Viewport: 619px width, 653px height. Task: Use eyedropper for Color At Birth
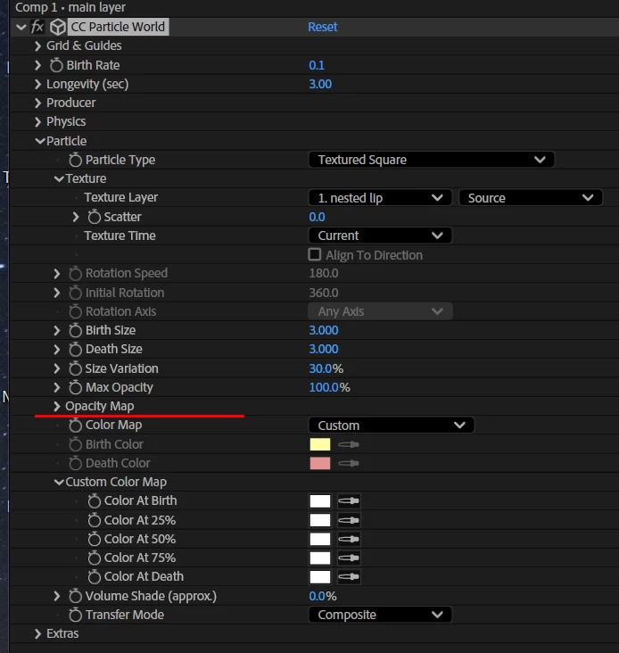pos(349,501)
